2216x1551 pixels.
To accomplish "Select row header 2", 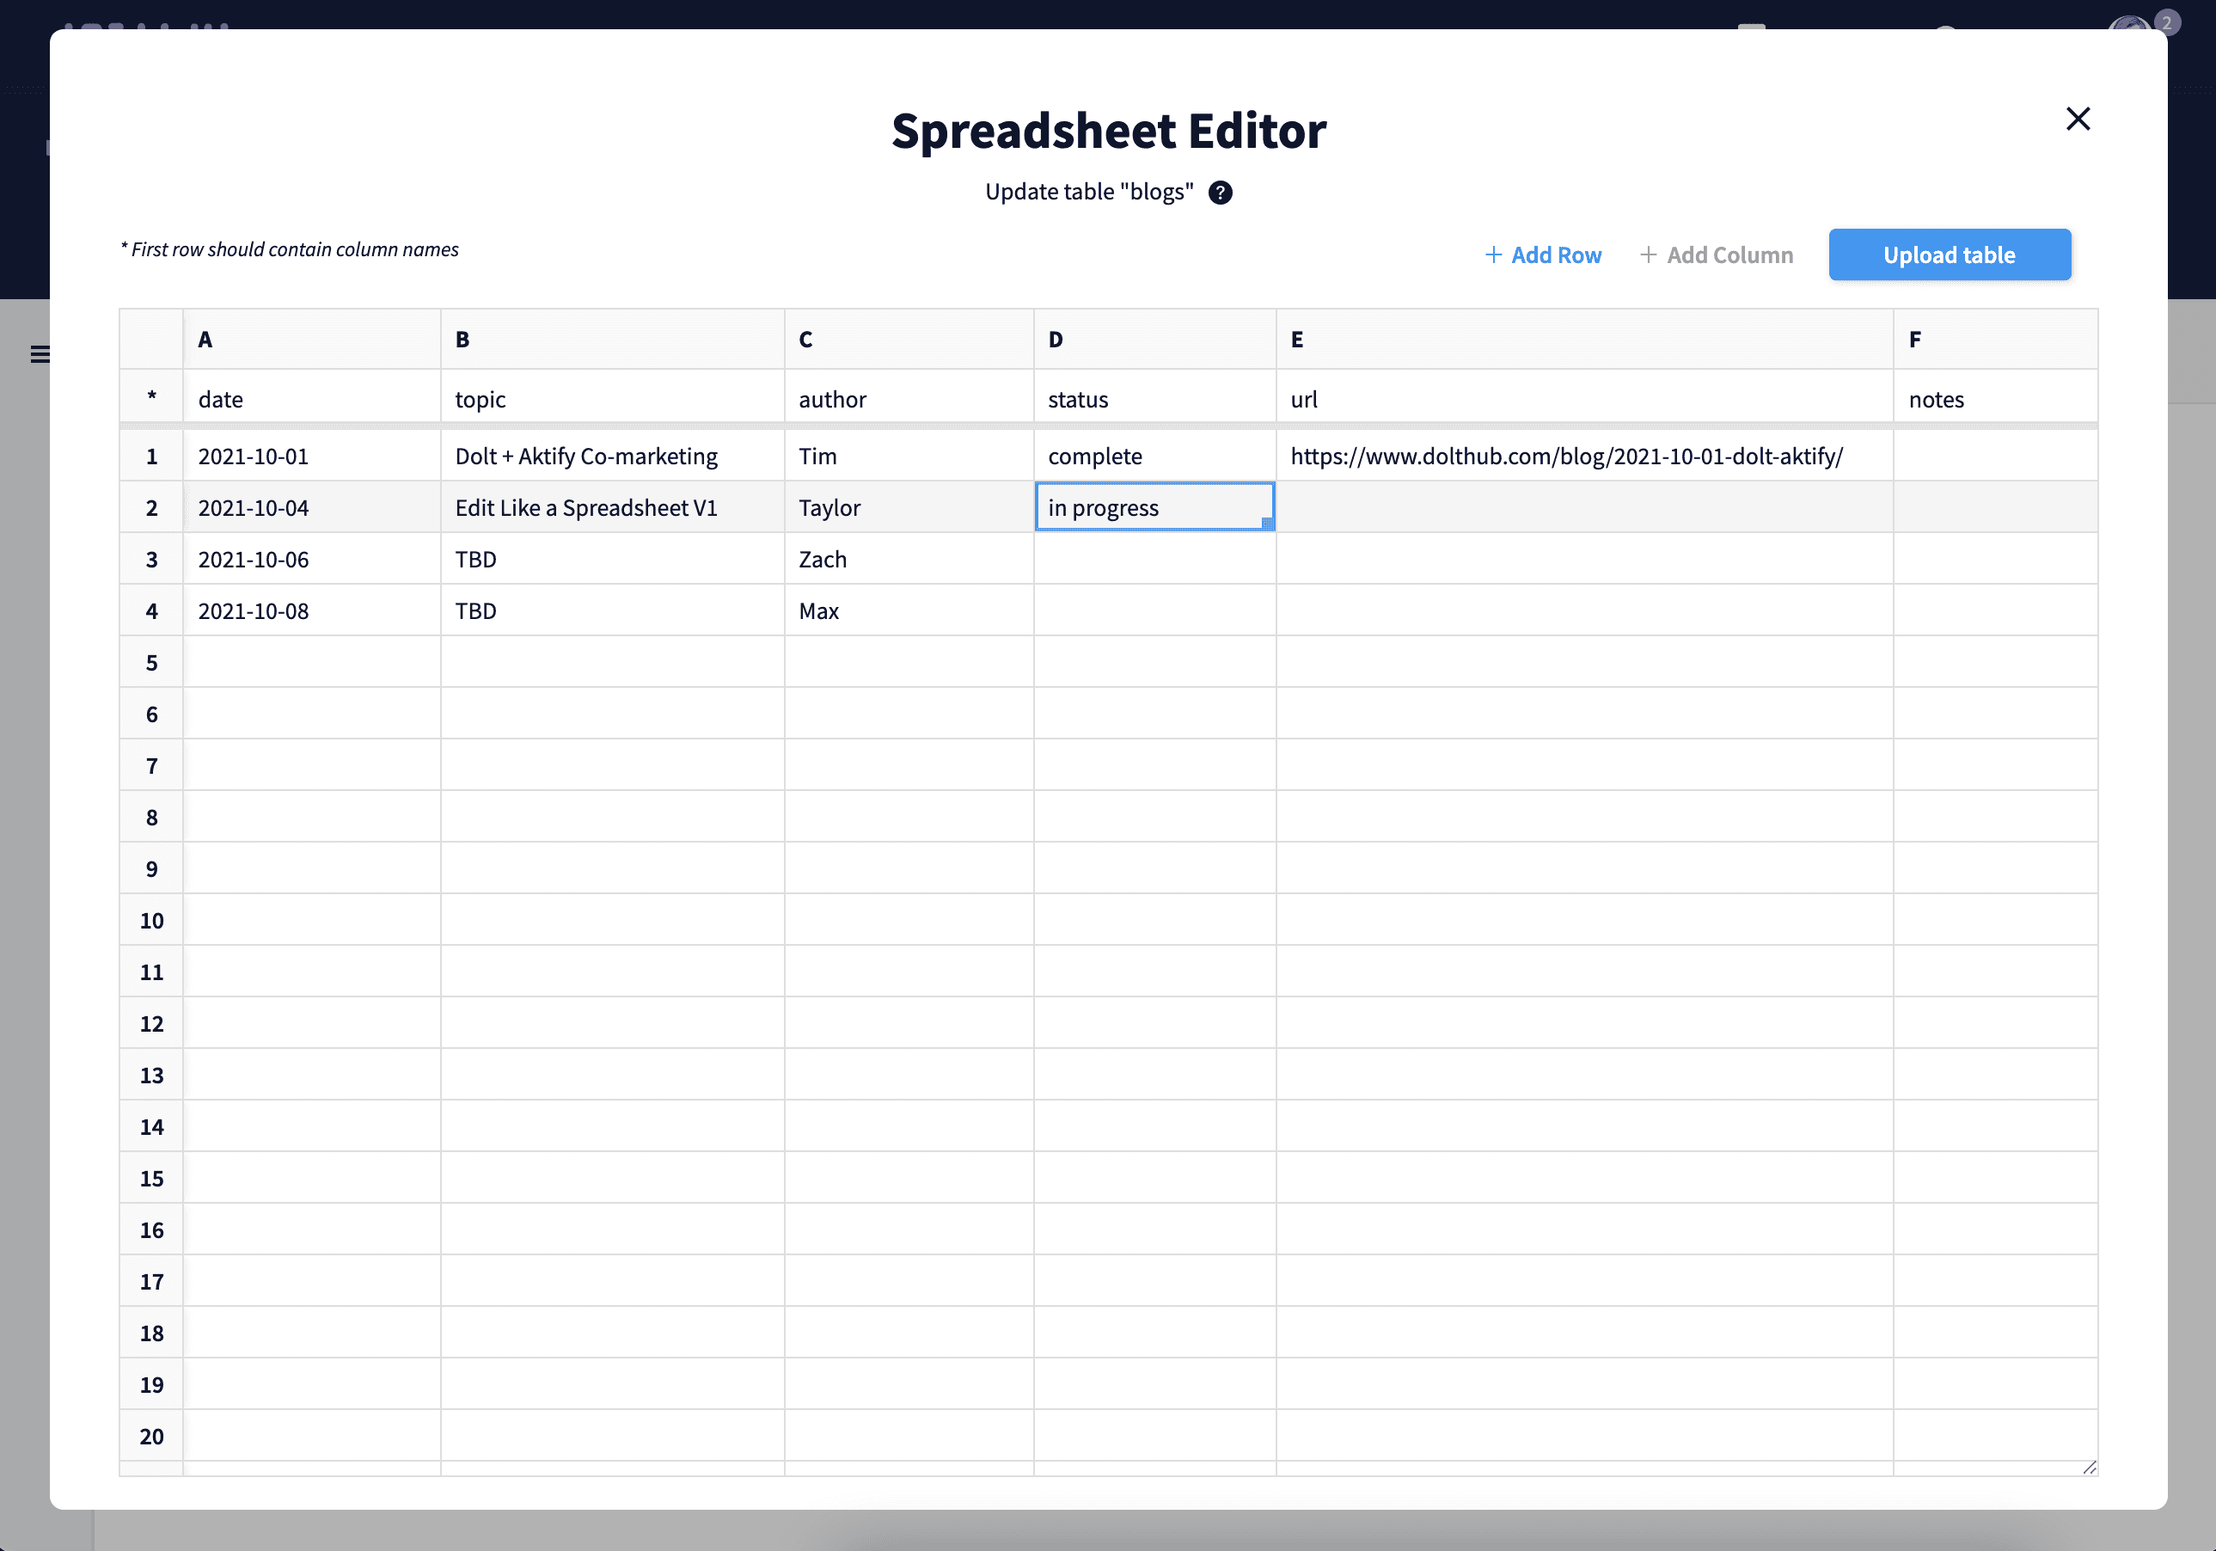I will pos(151,506).
